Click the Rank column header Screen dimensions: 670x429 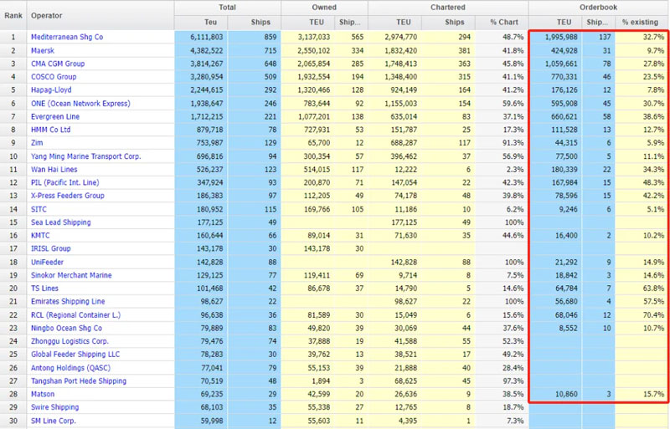(13, 15)
